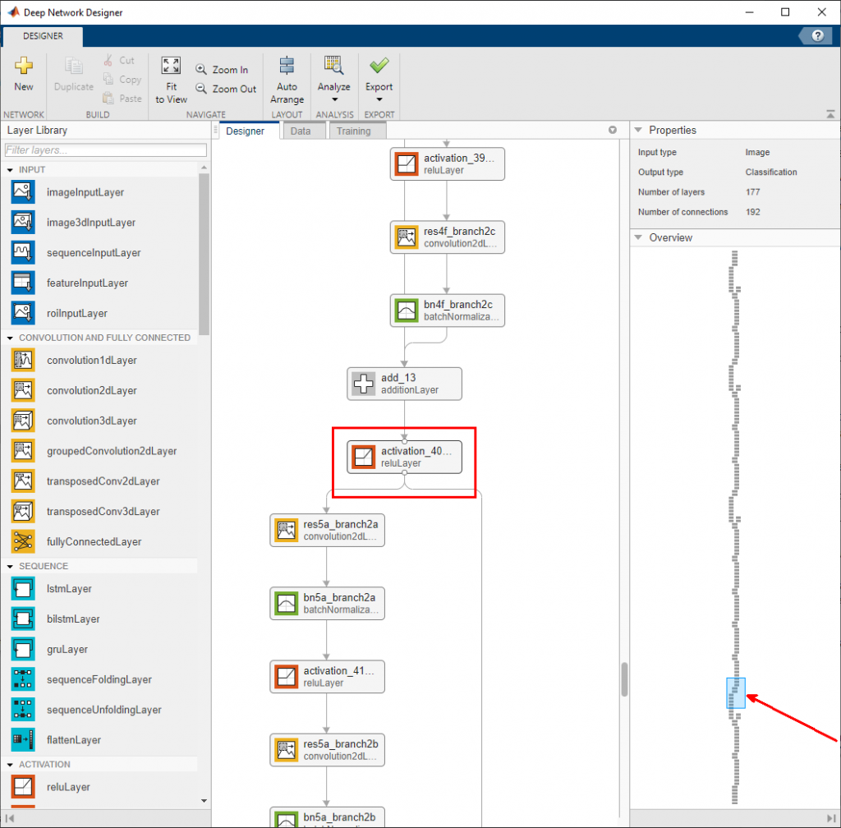Open the Export dropdown arrow
The image size is (841, 828).
click(x=379, y=100)
